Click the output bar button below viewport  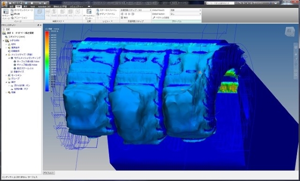coord(49,173)
